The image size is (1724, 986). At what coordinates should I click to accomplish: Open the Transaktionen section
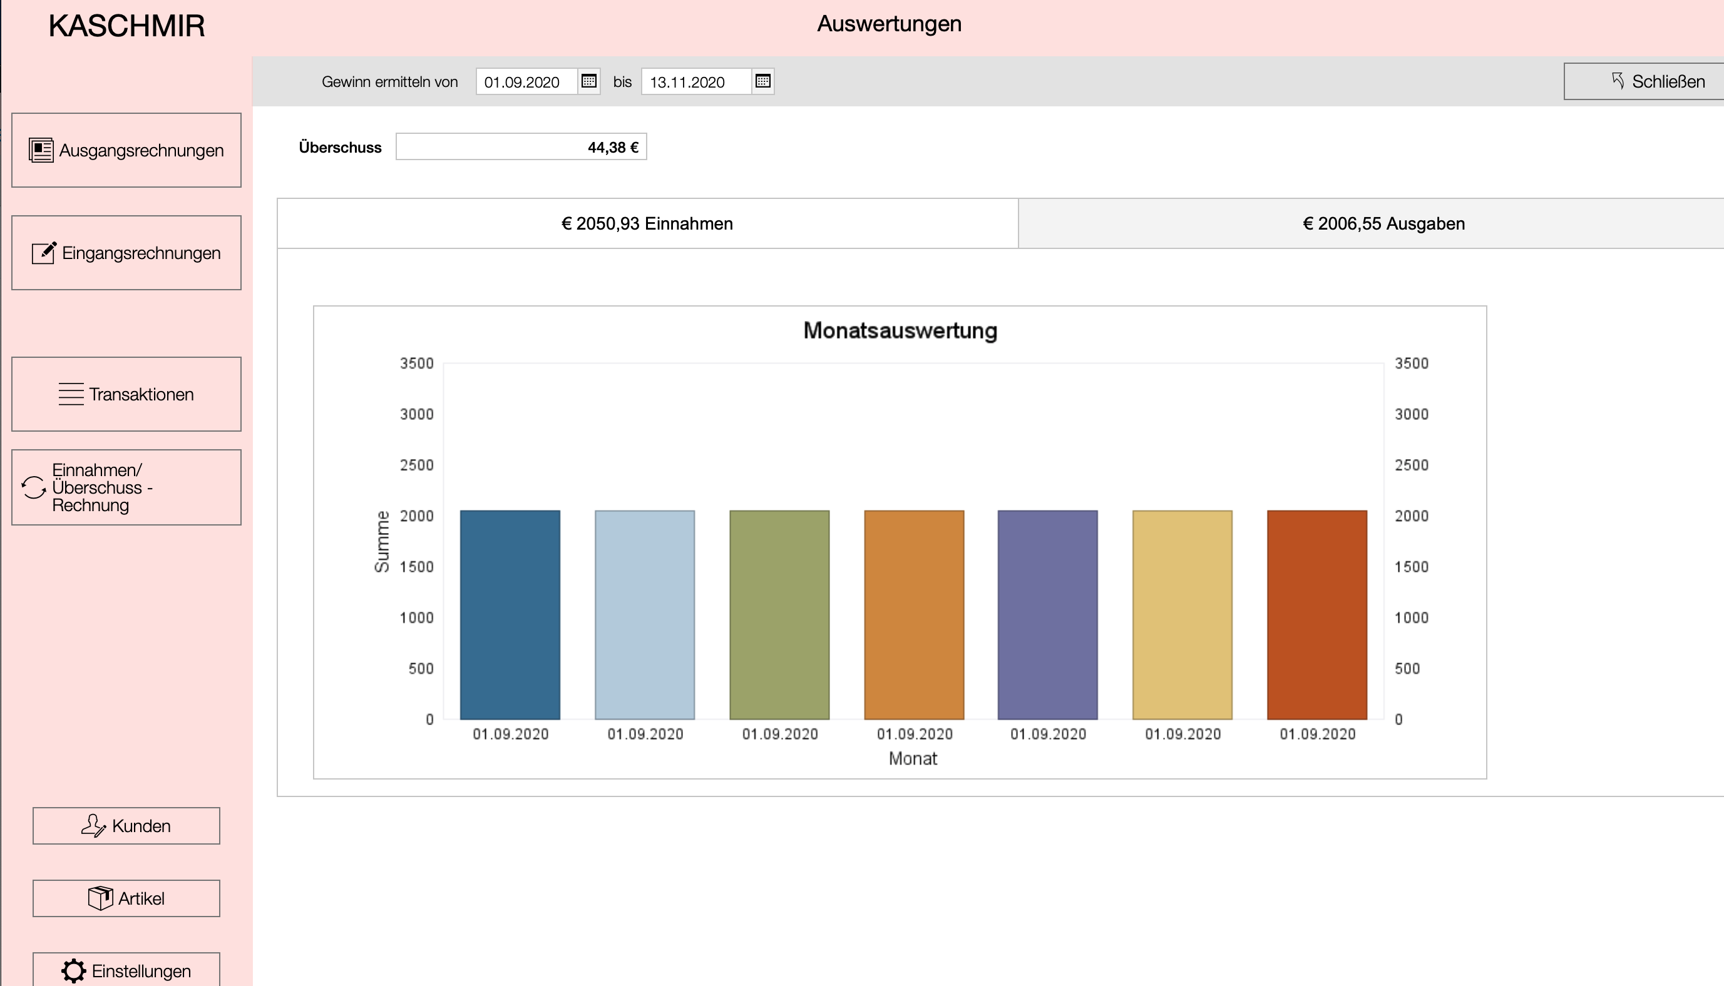point(126,394)
